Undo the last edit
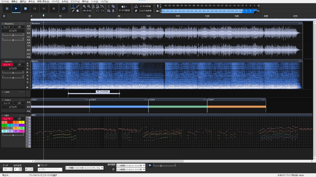This screenshot has width=316, height=177. pos(98,10)
